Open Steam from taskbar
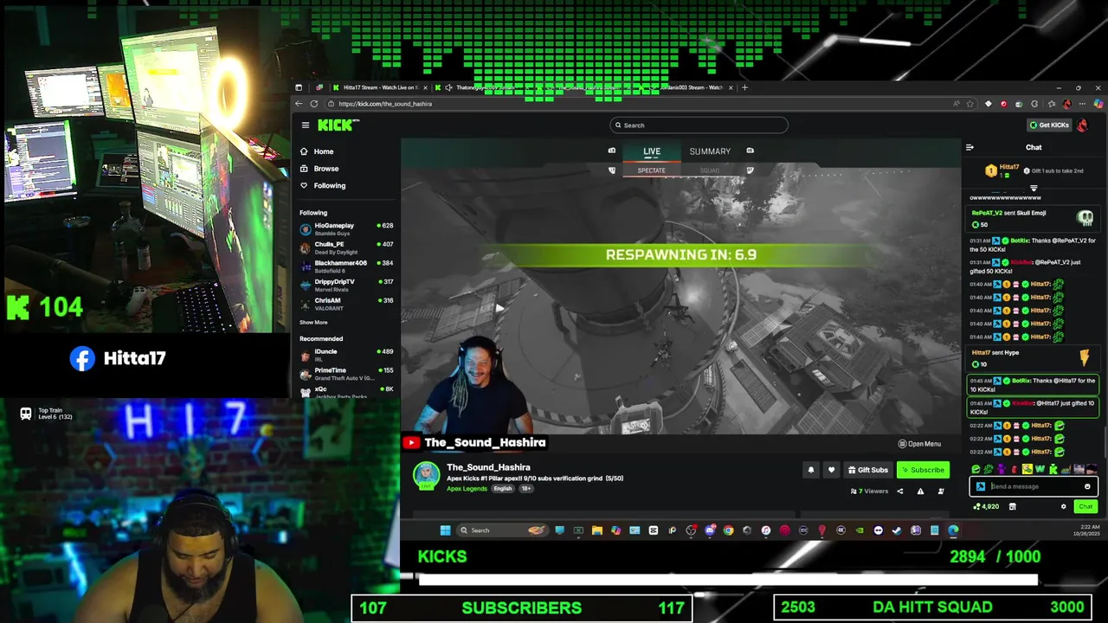Screen dimensions: 1108x623 pyautogui.click(x=897, y=530)
